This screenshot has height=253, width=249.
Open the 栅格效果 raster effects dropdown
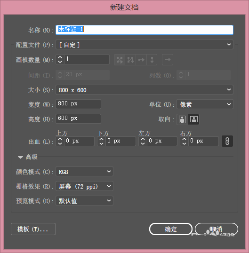point(84,186)
